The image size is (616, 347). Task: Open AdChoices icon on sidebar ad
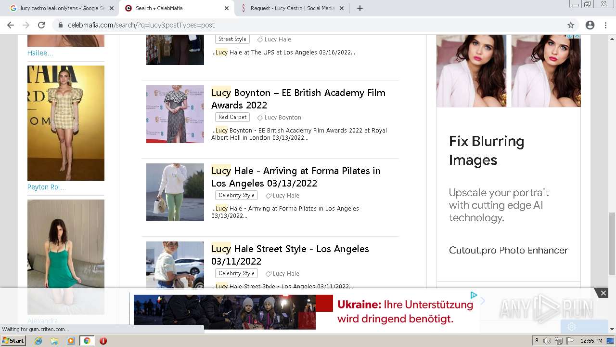point(570,36)
